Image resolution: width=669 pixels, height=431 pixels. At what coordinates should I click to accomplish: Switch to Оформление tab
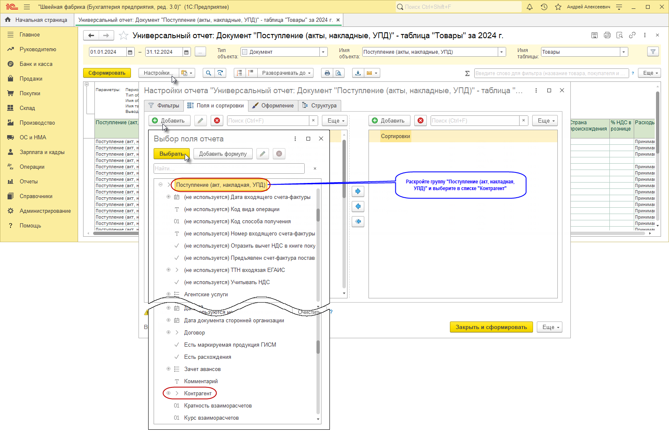(273, 105)
